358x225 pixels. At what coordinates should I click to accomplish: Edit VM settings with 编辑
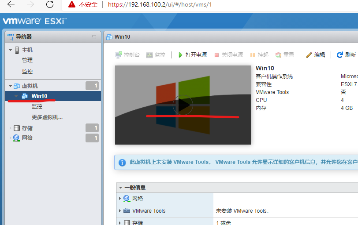click(x=316, y=55)
